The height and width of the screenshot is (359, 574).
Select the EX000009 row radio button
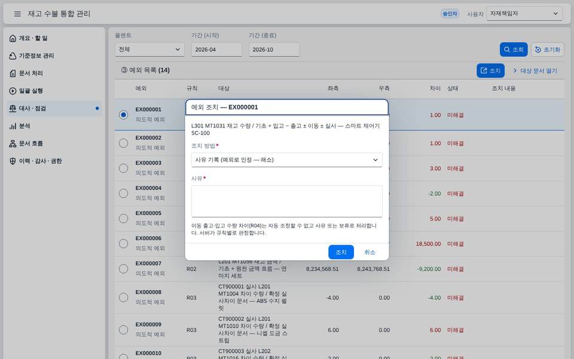(123, 330)
